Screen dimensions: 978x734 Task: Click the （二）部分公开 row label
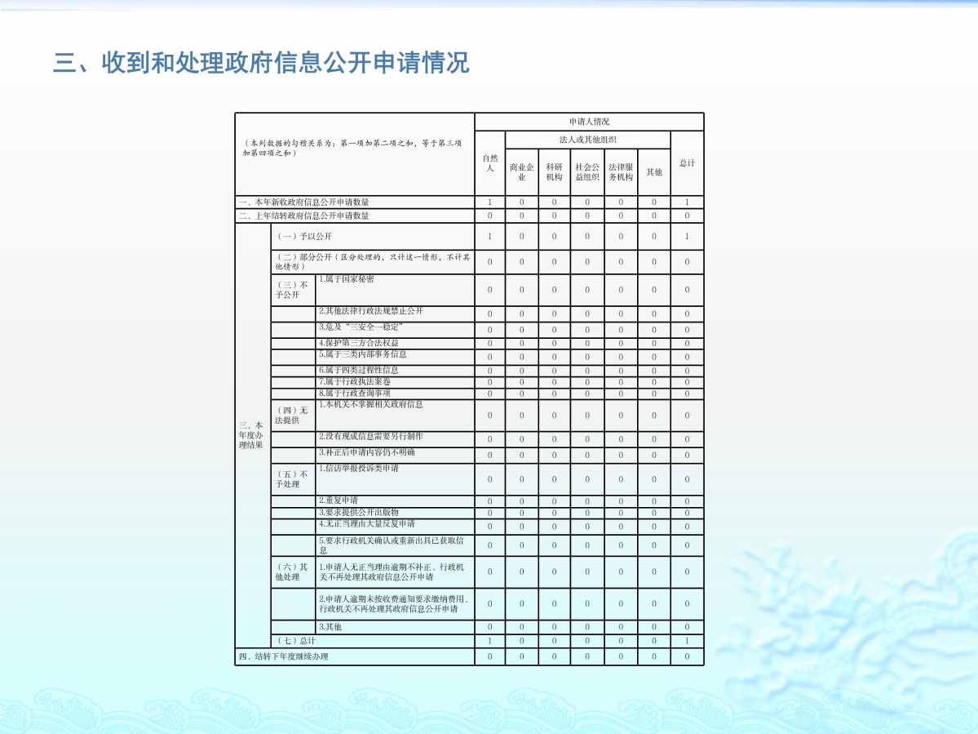(373, 262)
